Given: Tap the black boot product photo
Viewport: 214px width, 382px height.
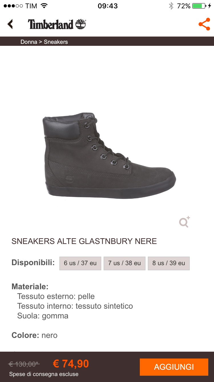Looking at the screenshot, I should point(109,156).
